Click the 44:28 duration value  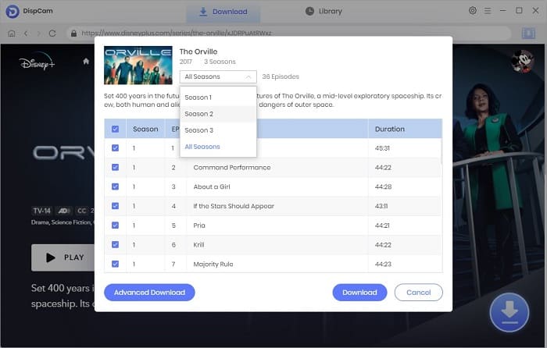[383, 186]
